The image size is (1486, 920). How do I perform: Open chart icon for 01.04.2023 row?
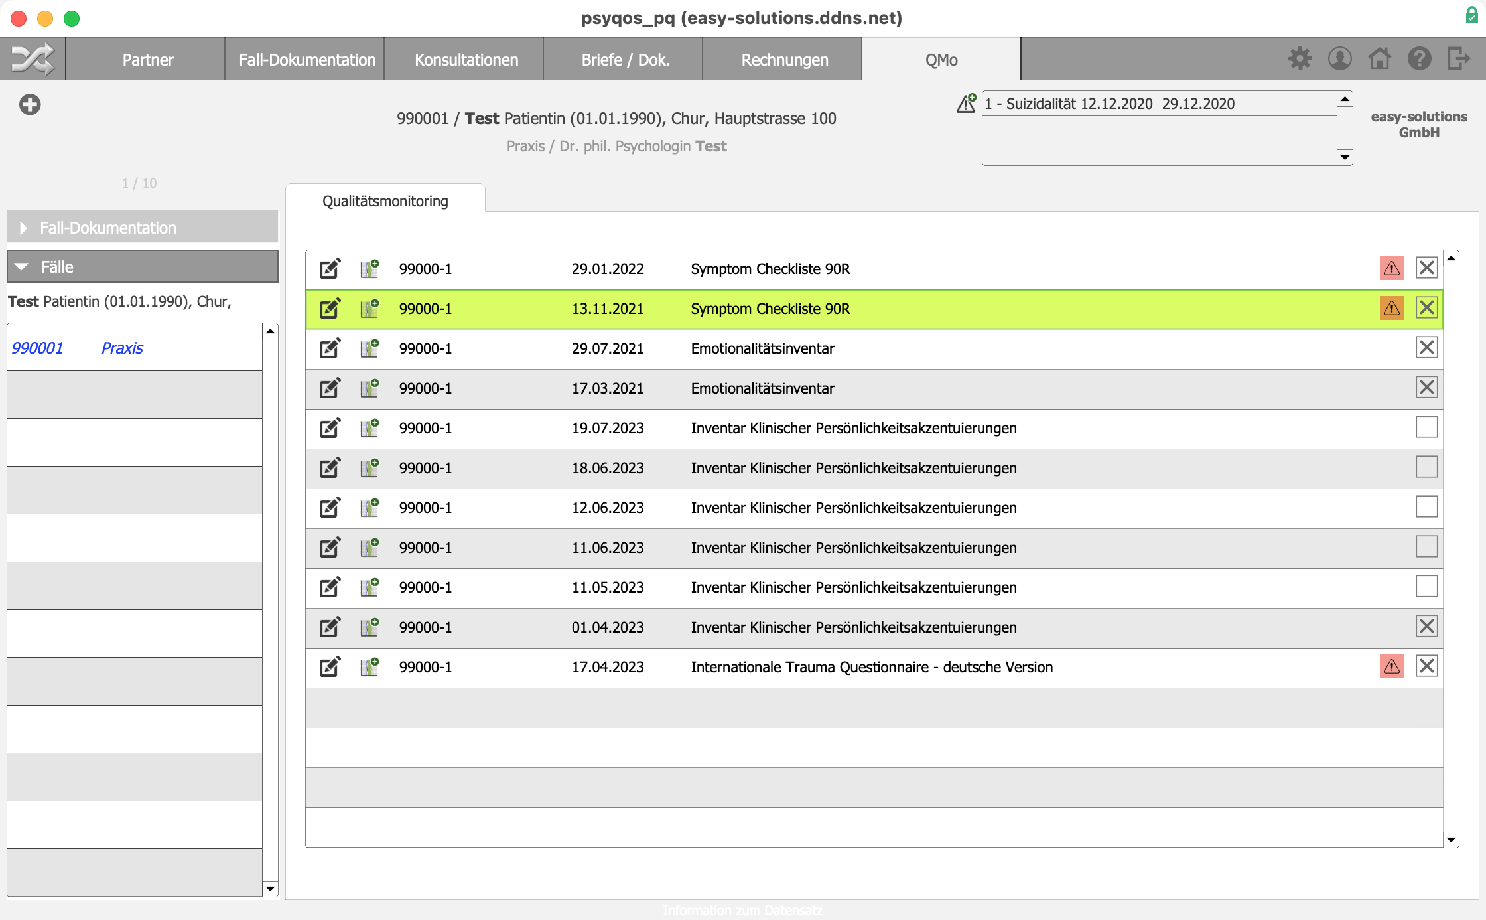click(370, 627)
